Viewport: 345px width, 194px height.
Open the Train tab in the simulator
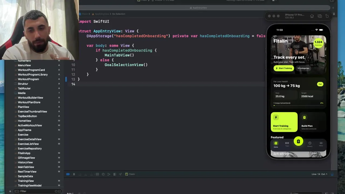click(287, 144)
